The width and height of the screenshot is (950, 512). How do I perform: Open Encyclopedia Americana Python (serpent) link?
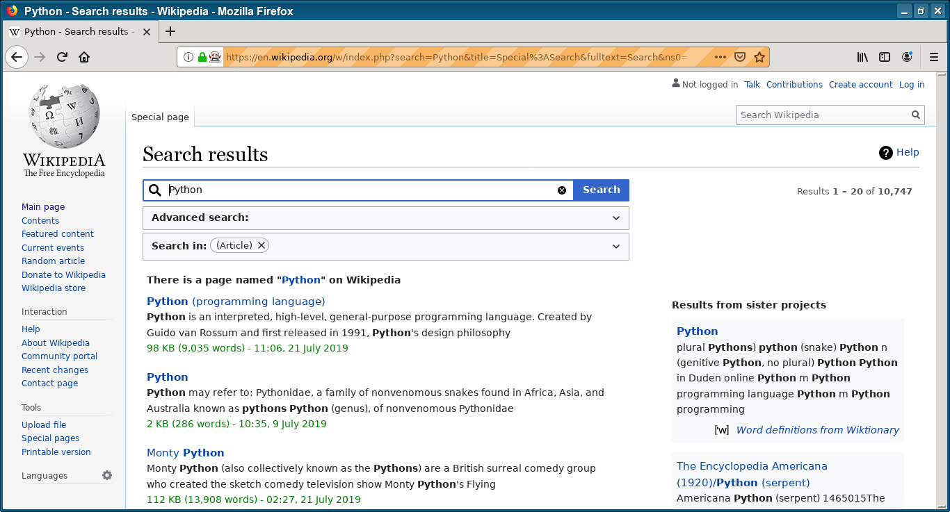752,474
